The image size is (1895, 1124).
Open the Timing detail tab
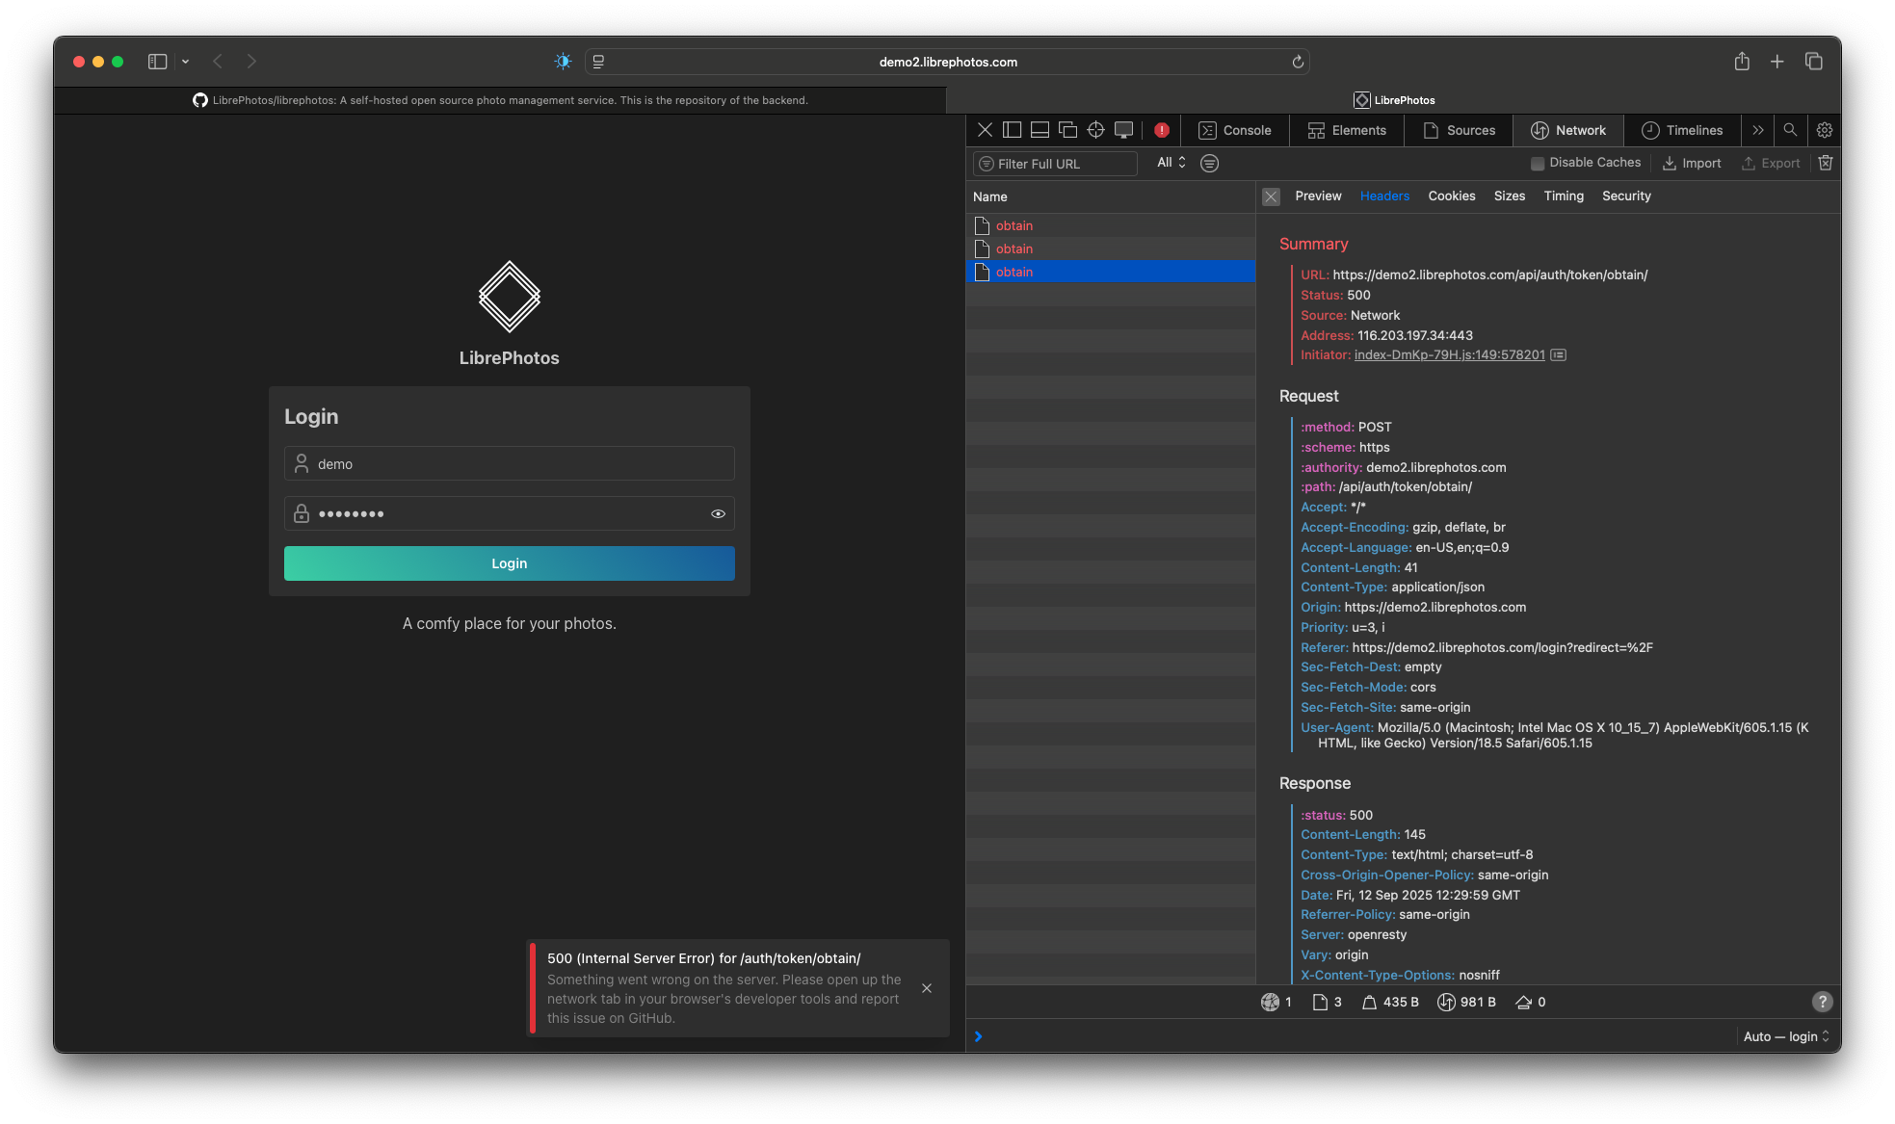[1563, 196]
